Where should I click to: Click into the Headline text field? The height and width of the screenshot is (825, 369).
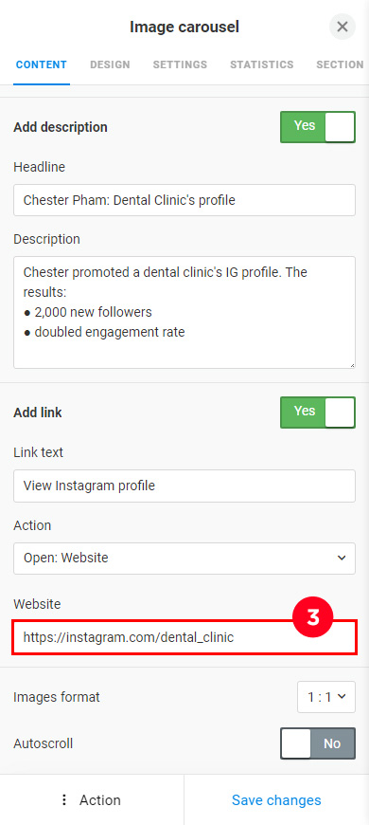pos(184,200)
